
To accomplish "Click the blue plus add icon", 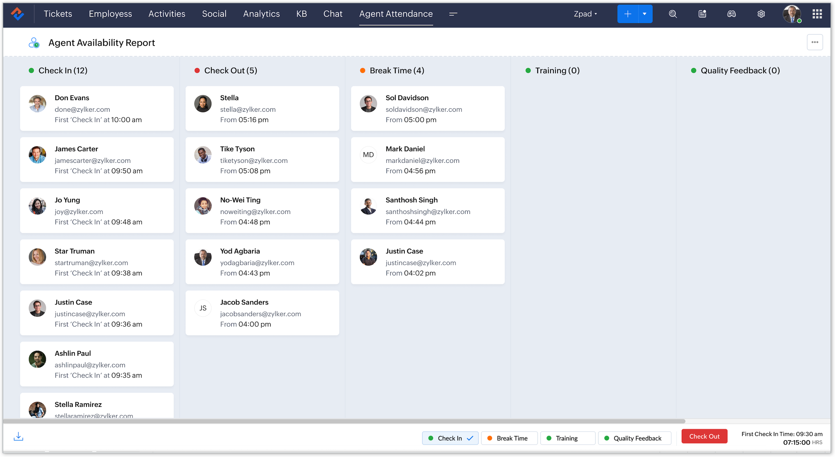I will tap(628, 14).
